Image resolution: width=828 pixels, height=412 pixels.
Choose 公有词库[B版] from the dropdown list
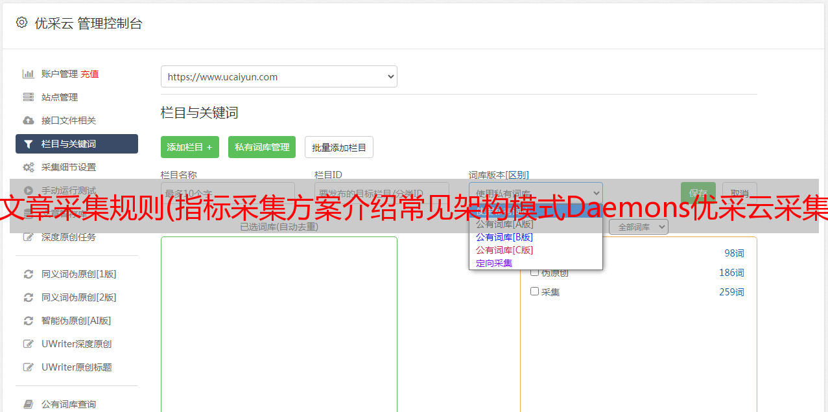click(504, 237)
